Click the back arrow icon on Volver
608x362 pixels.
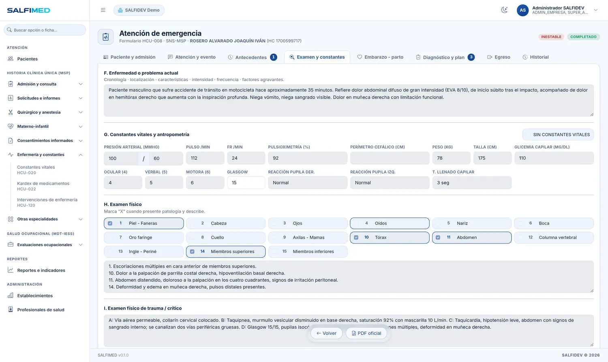[319, 333]
